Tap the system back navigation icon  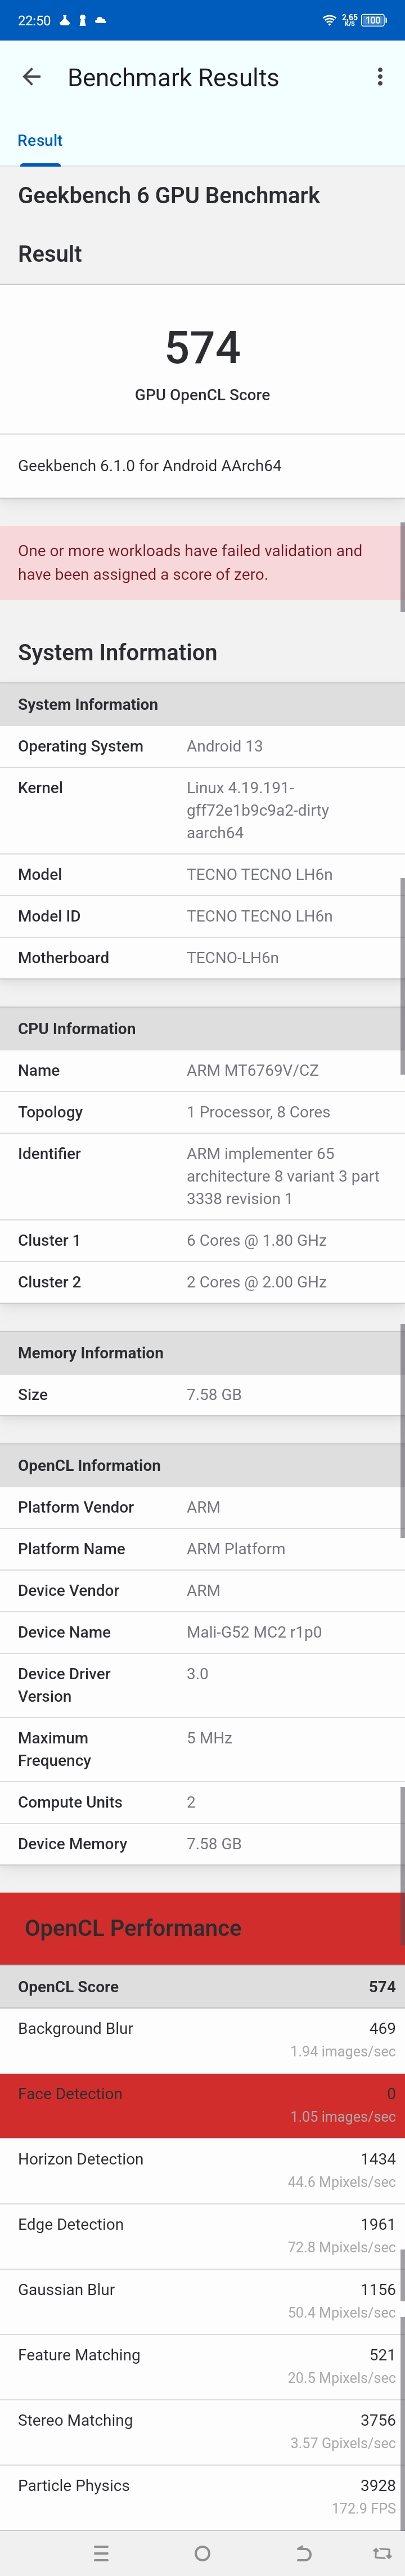[304, 2552]
